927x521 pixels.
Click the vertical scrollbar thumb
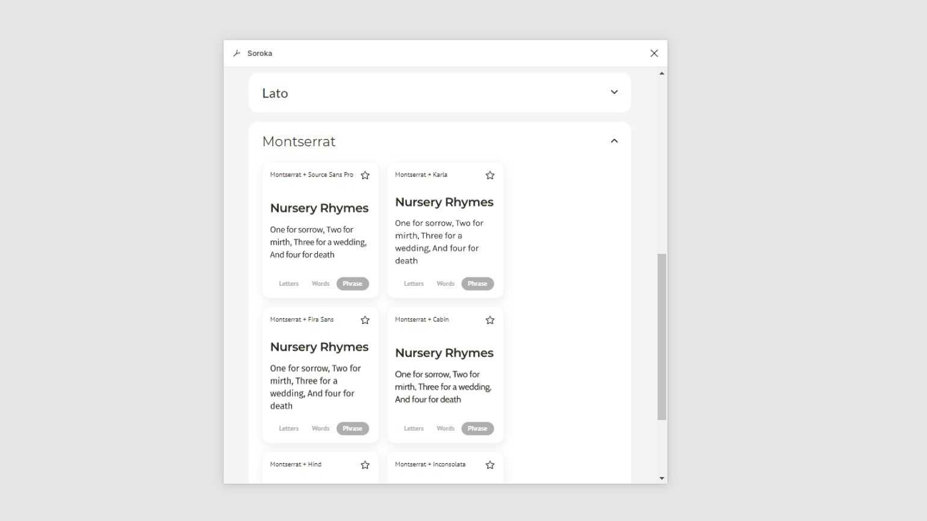(x=662, y=337)
